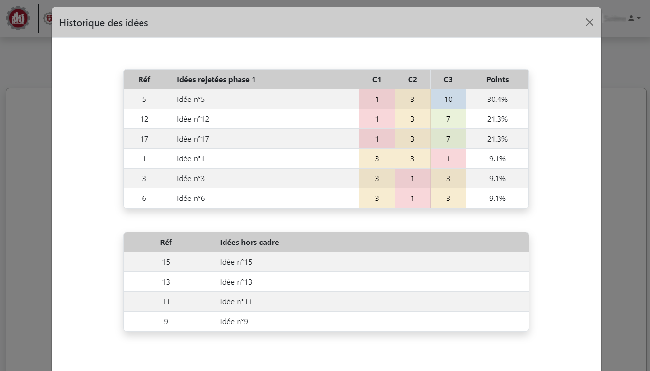
Task: Select Idée n°9 in hors cadre table
Action: click(x=234, y=322)
